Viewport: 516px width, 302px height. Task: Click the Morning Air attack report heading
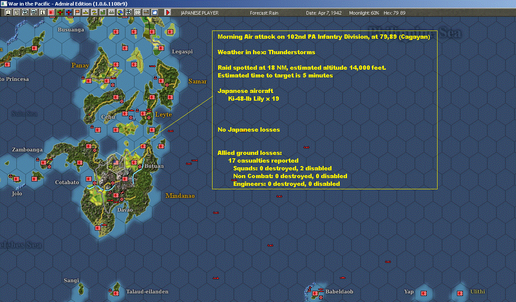[x=324, y=37]
